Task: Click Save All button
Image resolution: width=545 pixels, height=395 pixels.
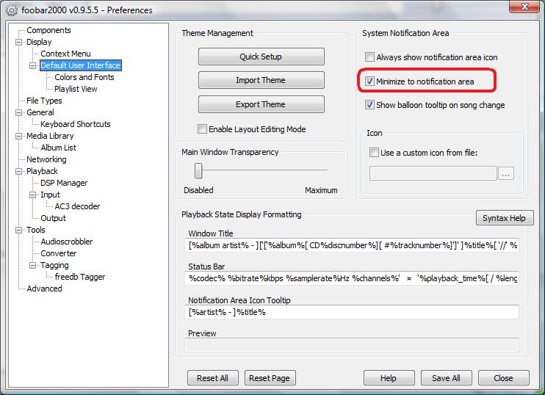Action: [x=447, y=378]
